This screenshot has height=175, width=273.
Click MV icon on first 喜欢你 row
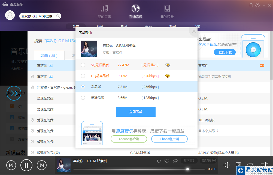[51, 65]
